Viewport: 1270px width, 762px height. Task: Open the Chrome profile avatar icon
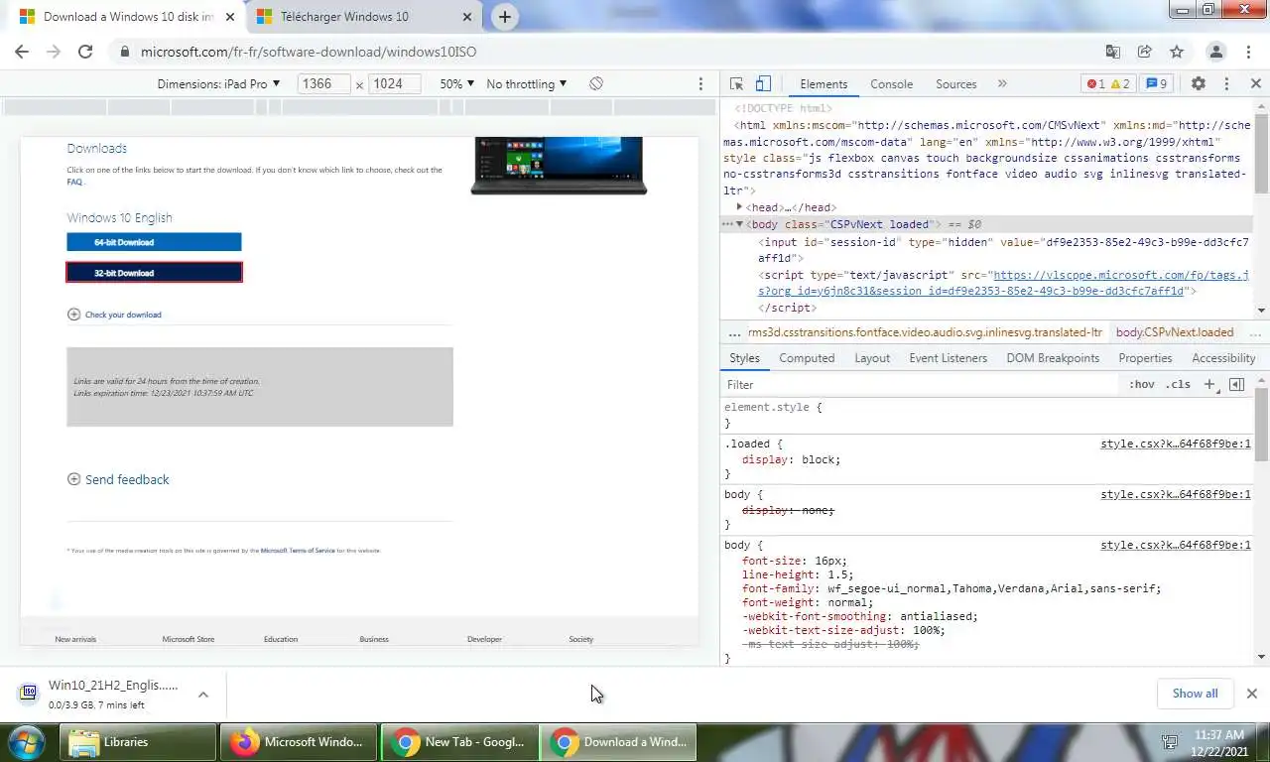click(1215, 52)
